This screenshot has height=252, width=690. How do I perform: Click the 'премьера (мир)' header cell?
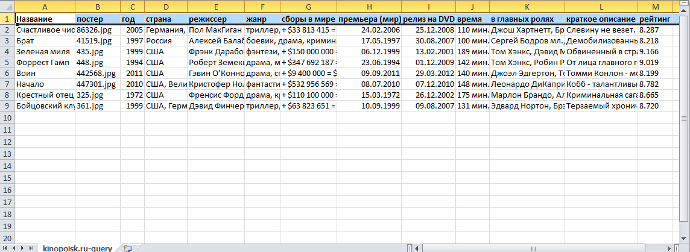[369, 19]
